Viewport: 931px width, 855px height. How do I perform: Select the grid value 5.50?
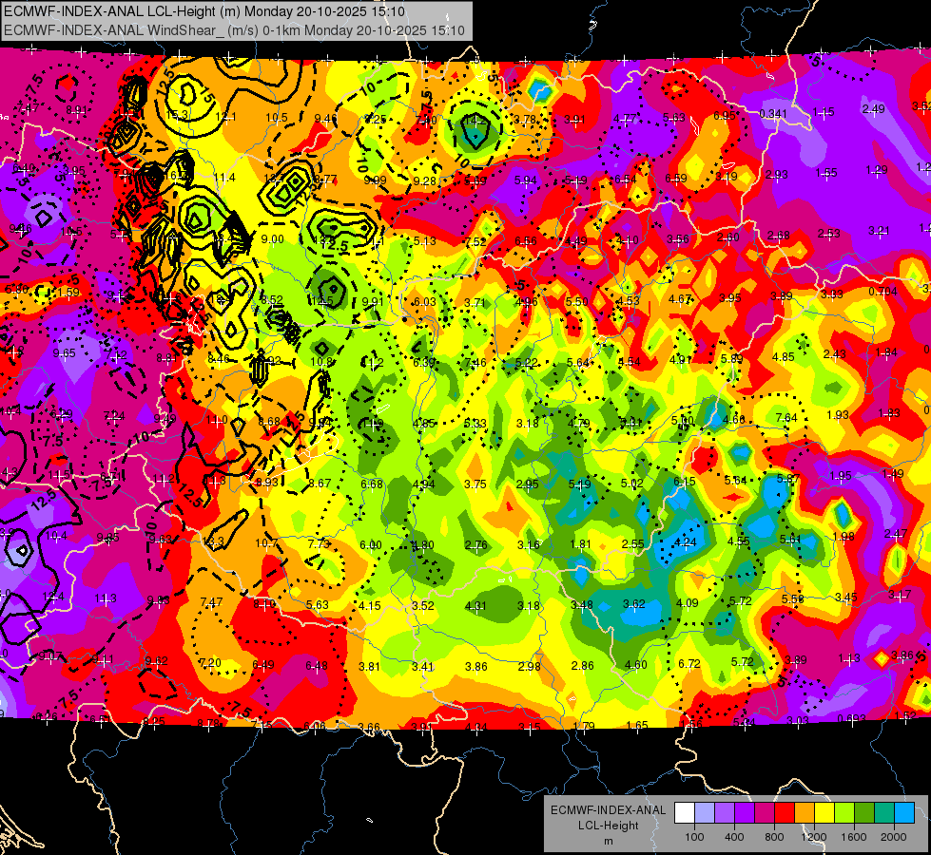click(x=576, y=301)
